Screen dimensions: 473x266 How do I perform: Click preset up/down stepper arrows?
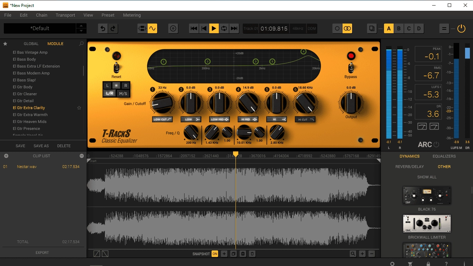(x=81, y=28)
